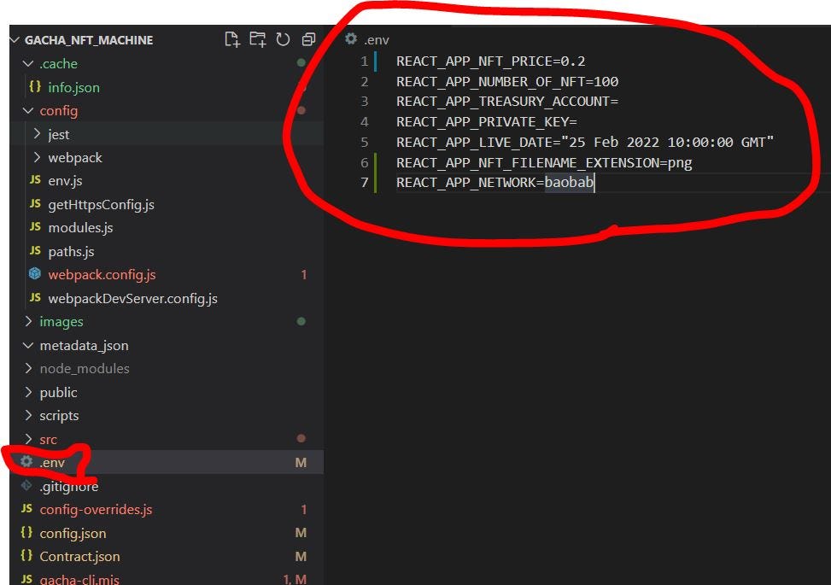Collapse all folders with the collapse icon
The height and width of the screenshot is (585, 831).
[308, 40]
